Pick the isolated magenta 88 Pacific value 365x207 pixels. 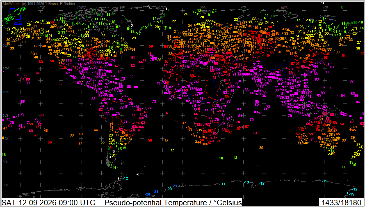23,102
